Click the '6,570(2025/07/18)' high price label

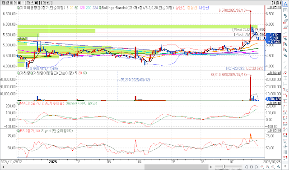pyautogui.click(x=233, y=10)
